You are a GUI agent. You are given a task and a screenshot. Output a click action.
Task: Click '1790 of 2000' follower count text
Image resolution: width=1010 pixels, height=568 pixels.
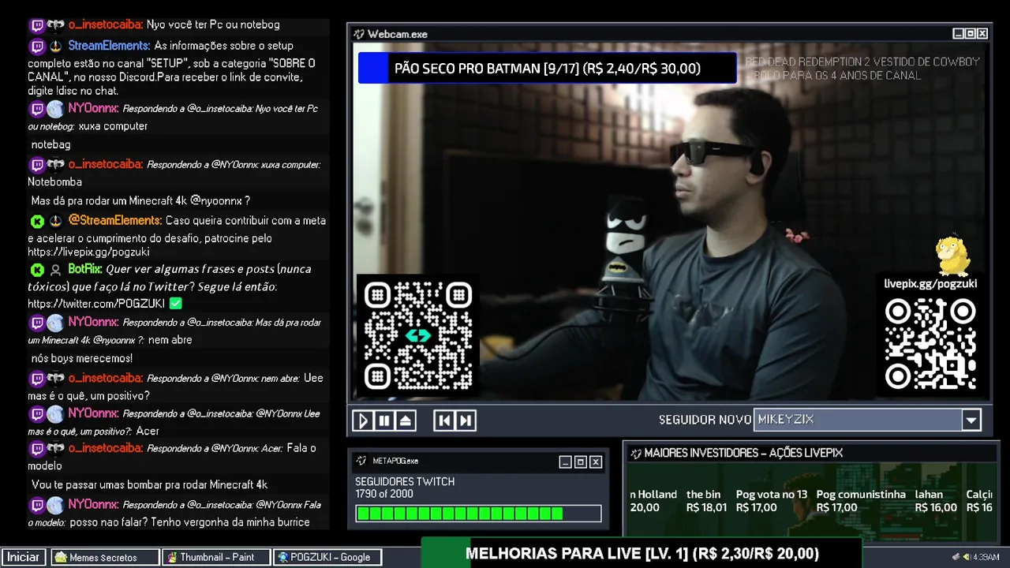[x=384, y=494]
